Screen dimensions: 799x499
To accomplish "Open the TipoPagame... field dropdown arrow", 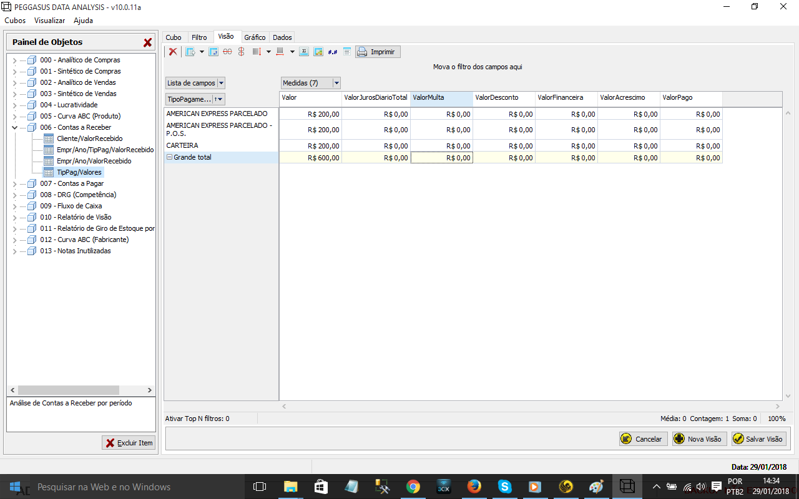I will tap(220, 99).
